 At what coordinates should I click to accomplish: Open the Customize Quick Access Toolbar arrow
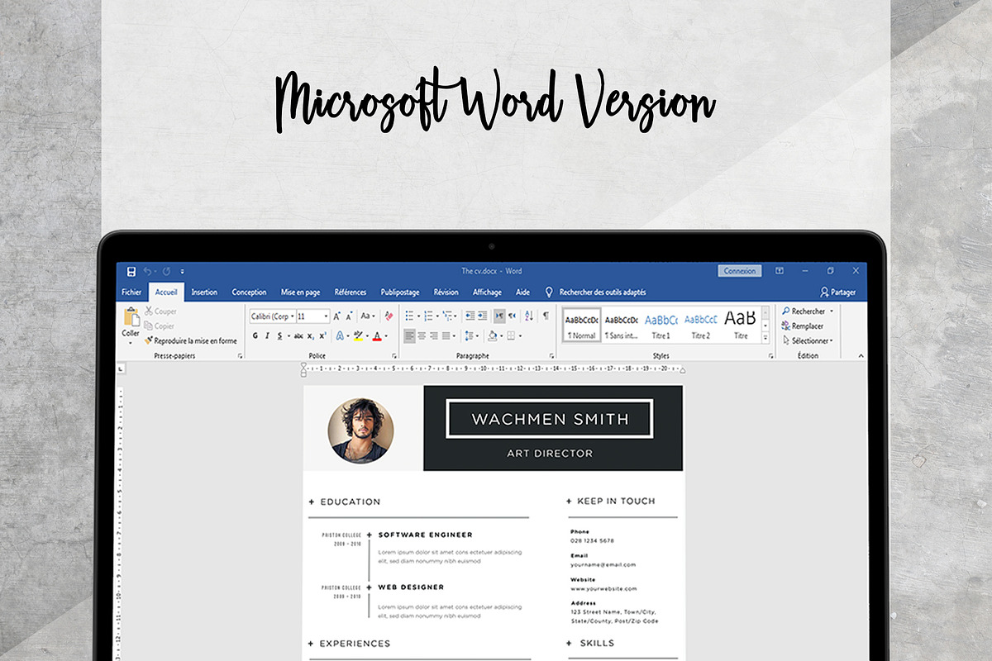click(x=182, y=271)
